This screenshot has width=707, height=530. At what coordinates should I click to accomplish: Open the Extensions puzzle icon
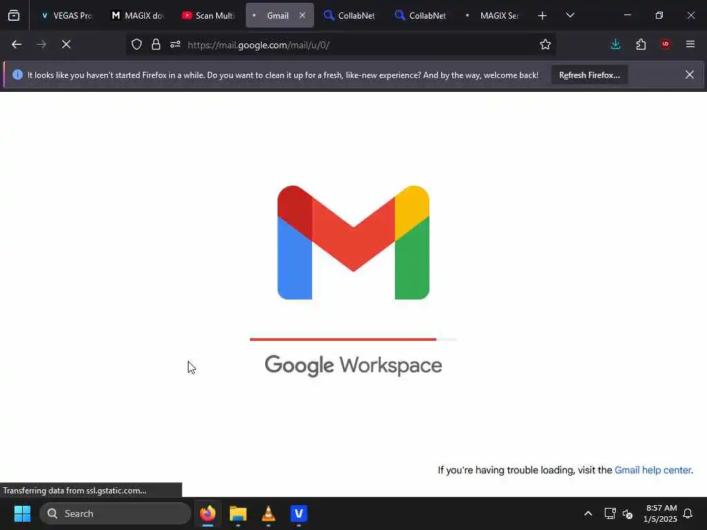[x=641, y=44]
